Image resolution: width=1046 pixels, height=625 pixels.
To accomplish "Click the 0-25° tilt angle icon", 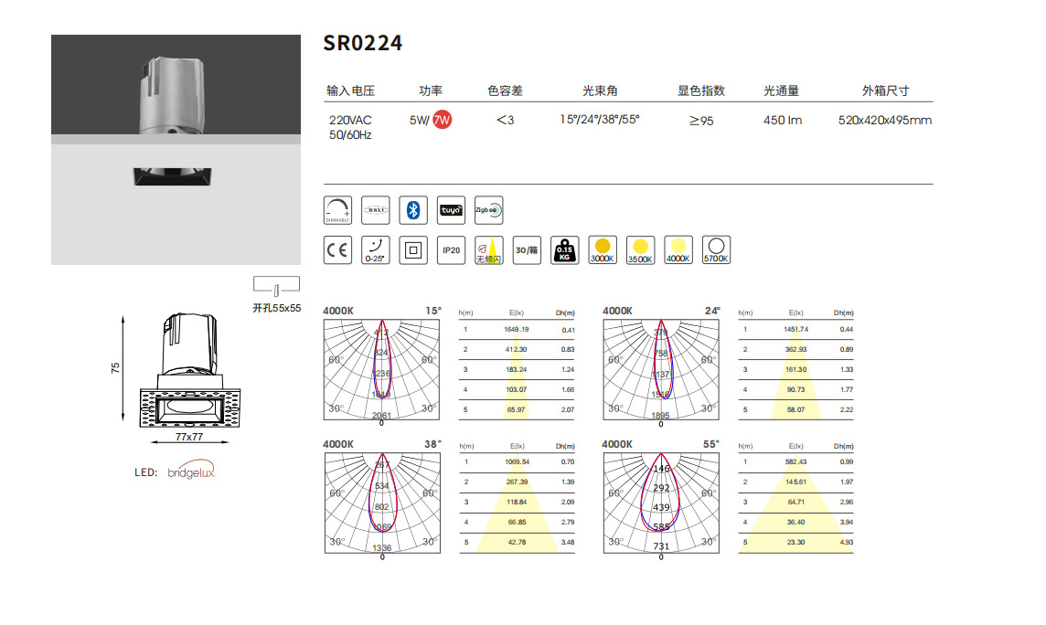I will [x=376, y=250].
